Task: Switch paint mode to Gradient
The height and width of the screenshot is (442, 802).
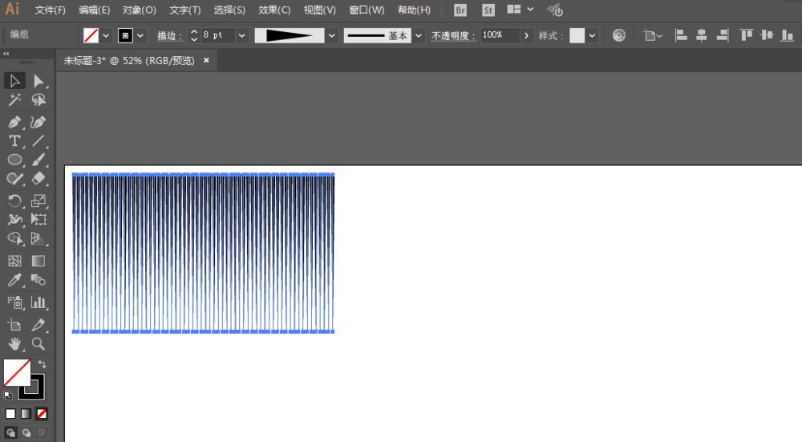Action: [26, 414]
